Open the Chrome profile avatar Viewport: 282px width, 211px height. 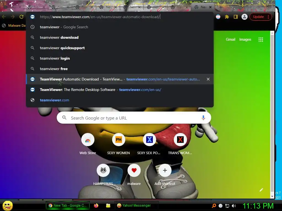pyautogui.click(x=245, y=17)
